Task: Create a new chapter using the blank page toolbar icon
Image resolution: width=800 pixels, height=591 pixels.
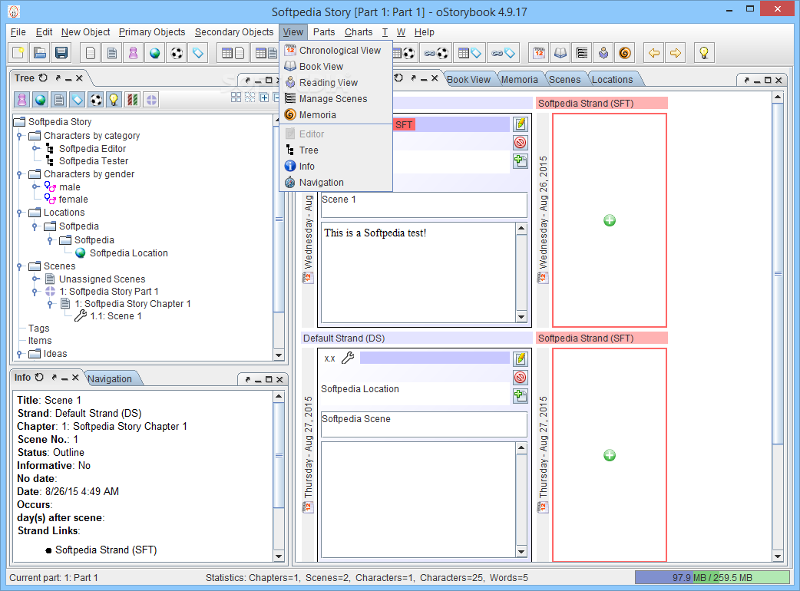Action: (x=91, y=52)
